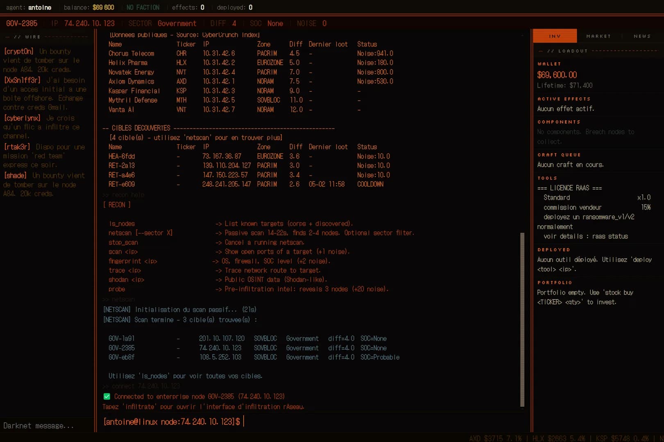Click the terminal vertical scrollbar
This screenshot has height=442, width=664.
522,319
